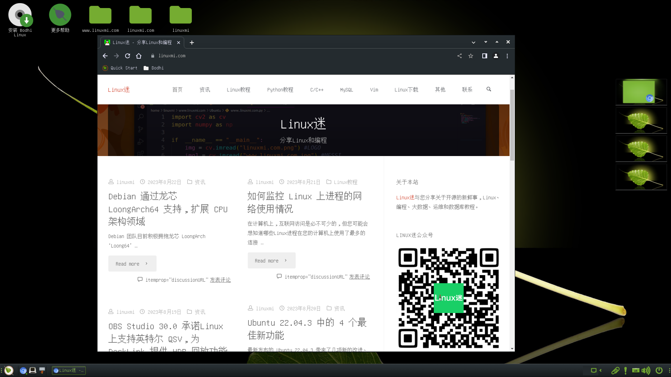The image size is (671, 377).
Task: Open the Ubuntu 22.04.3 article title
Action: click(x=307, y=329)
